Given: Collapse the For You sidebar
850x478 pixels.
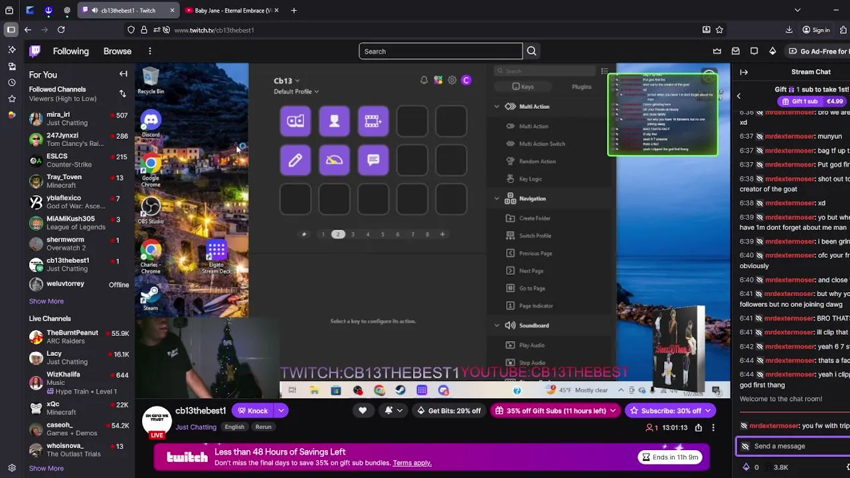Looking at the screenshot, I should tap(123, 74).
